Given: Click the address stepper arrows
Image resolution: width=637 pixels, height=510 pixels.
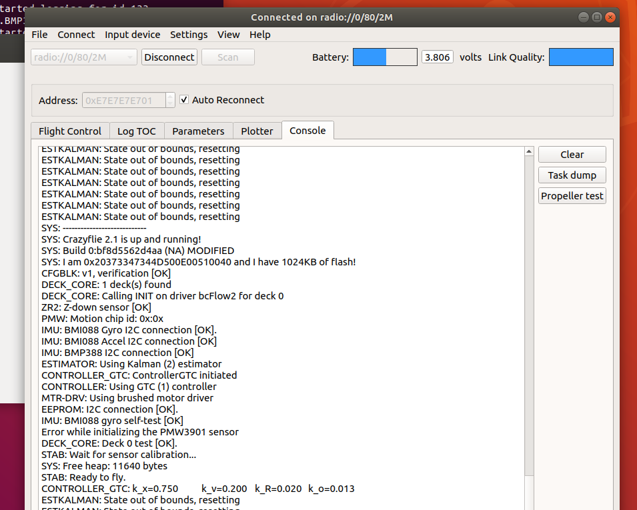Looking at the screenshot, I should [170, 100].
